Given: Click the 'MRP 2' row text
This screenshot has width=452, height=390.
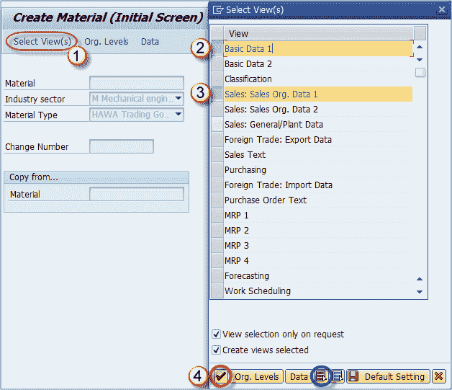Looking at the screenshot, I should coord(237,231).
